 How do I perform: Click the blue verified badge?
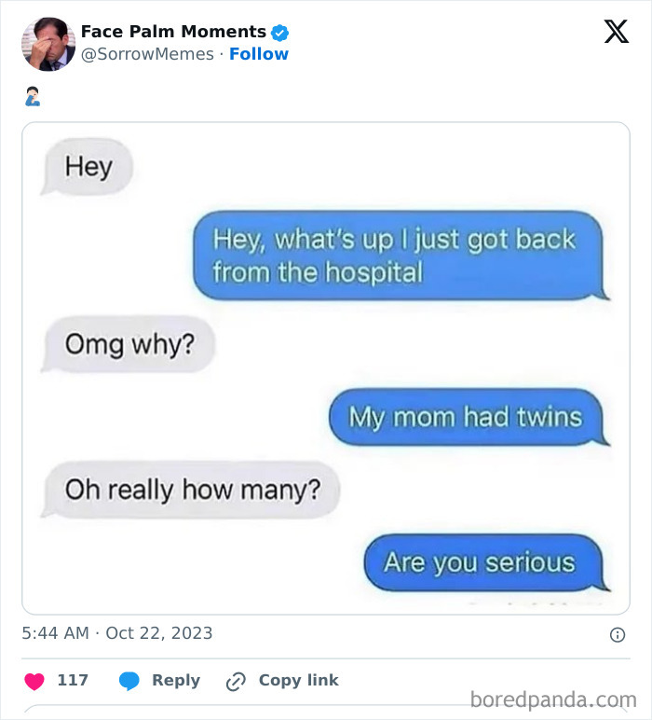click(x=279, y=33)
